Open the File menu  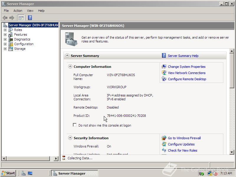(x=6, y=11)
